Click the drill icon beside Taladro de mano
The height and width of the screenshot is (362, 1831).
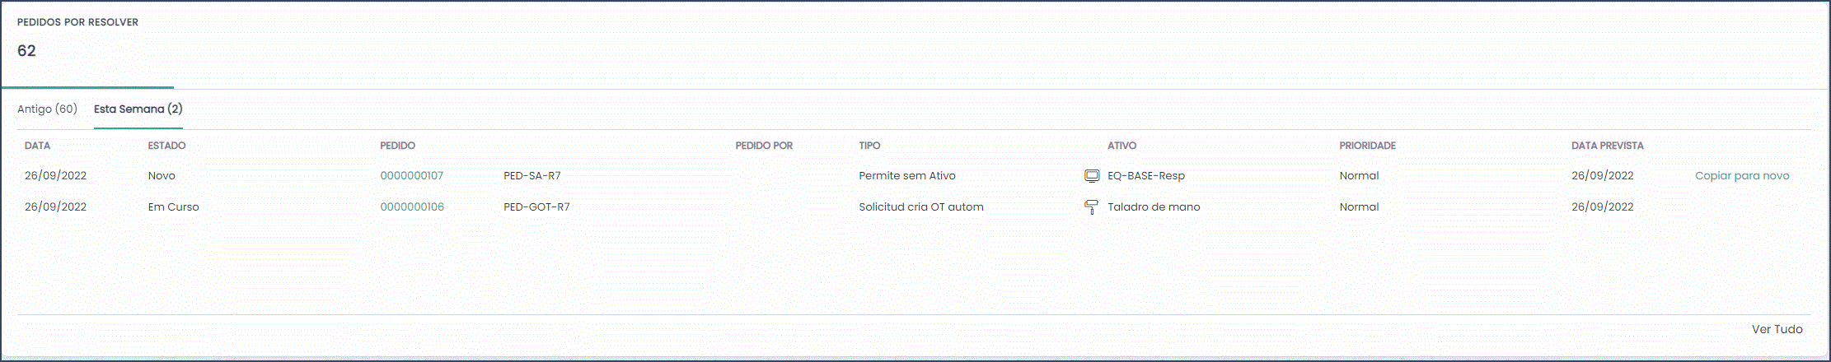(1091, 207)
